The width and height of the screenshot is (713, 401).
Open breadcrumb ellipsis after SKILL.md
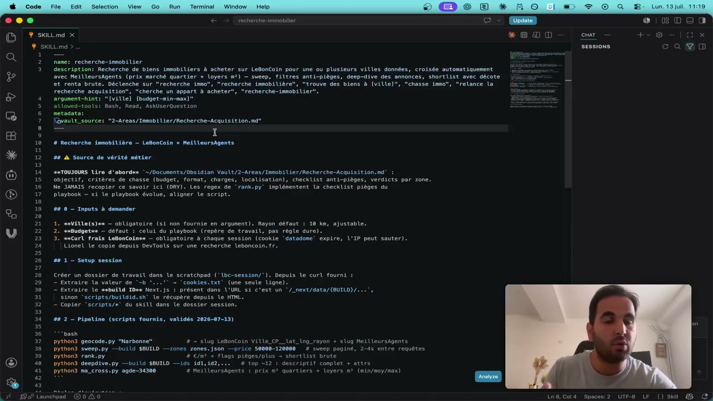point(77,47)
